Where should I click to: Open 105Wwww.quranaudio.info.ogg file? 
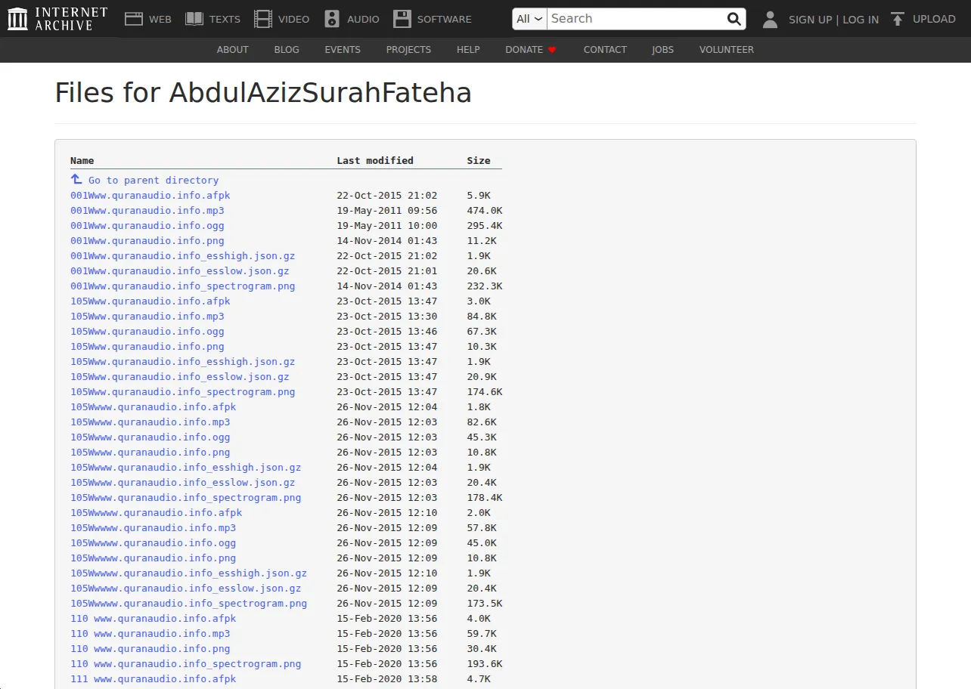click(150, 437)
